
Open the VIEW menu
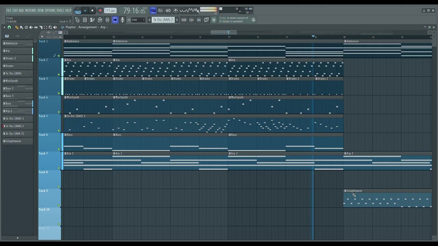pyautogui.click(x=41, y=11)
